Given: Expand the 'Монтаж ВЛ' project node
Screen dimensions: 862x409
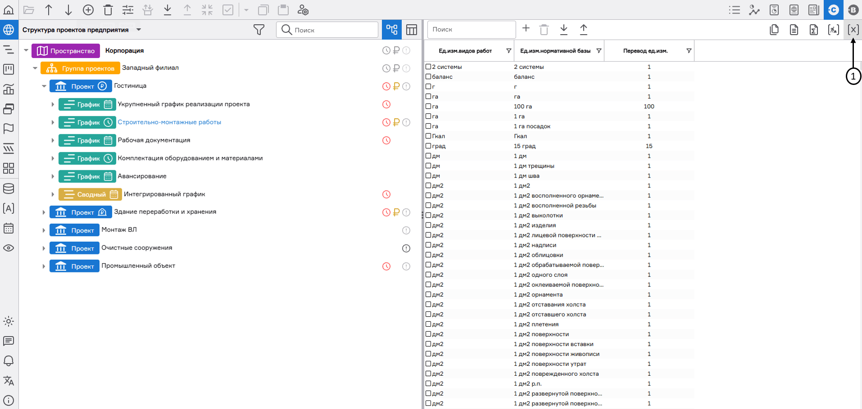Looking at the screenshot, I should pyautogui.click(x=44, y=230).
